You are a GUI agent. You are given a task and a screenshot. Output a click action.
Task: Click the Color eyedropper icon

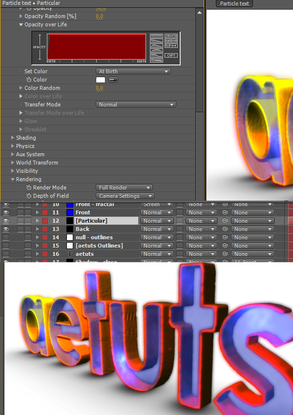[113, 80]
